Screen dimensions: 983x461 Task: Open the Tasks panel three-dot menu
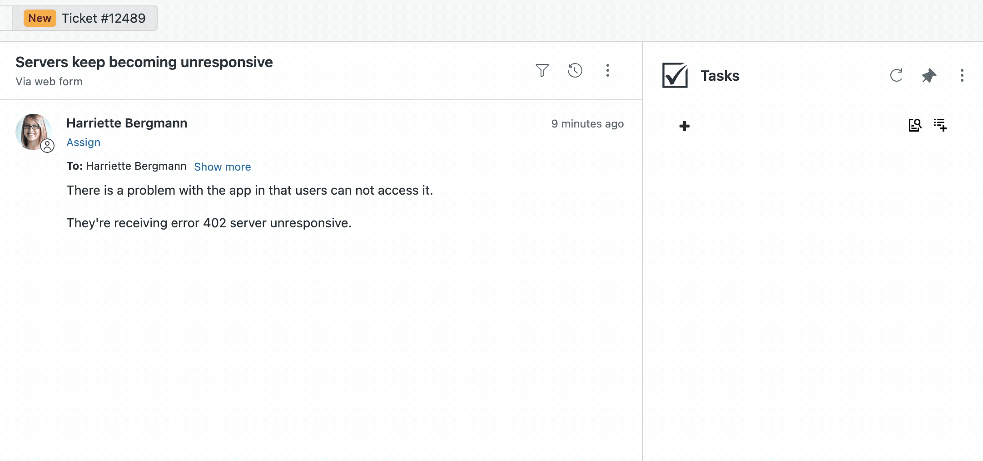point(962,75)
